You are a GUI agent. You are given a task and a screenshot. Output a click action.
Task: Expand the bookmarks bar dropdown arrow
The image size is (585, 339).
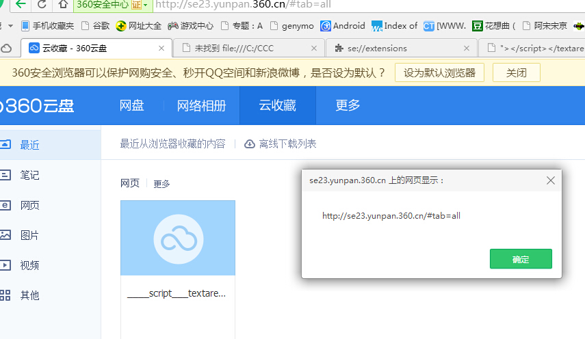point(10,26)
